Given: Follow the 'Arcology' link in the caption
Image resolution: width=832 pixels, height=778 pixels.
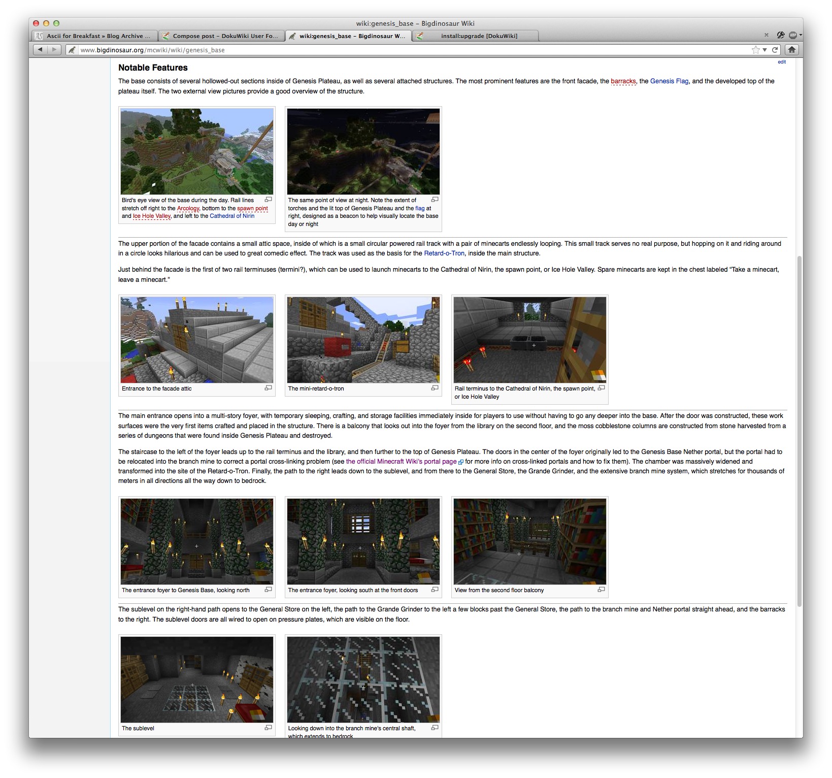Looking at the screenshot, I should (188, 208).
